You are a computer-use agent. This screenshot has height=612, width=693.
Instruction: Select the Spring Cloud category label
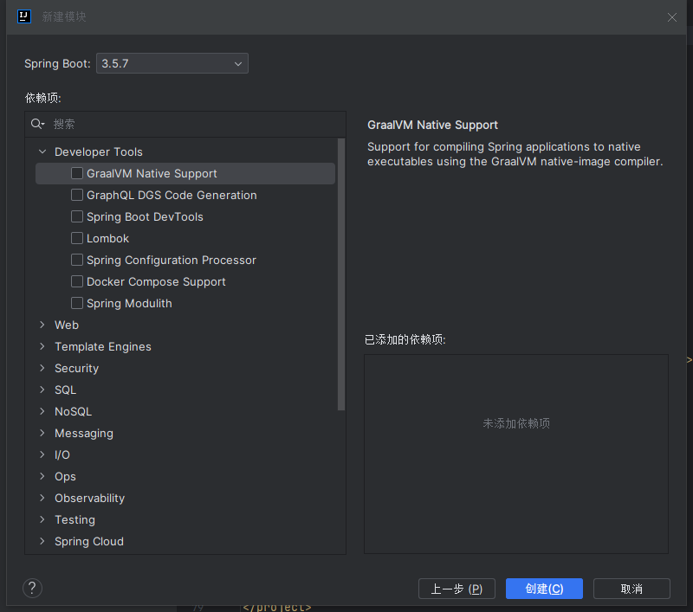pyautogui.click(x=89, y=541)
